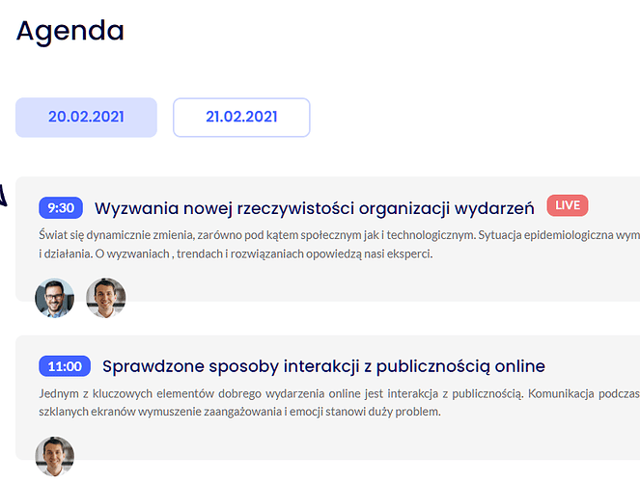This screenshot has height=482, width=640.
Task: Click the Agenda heading
Action: [70, 31]
